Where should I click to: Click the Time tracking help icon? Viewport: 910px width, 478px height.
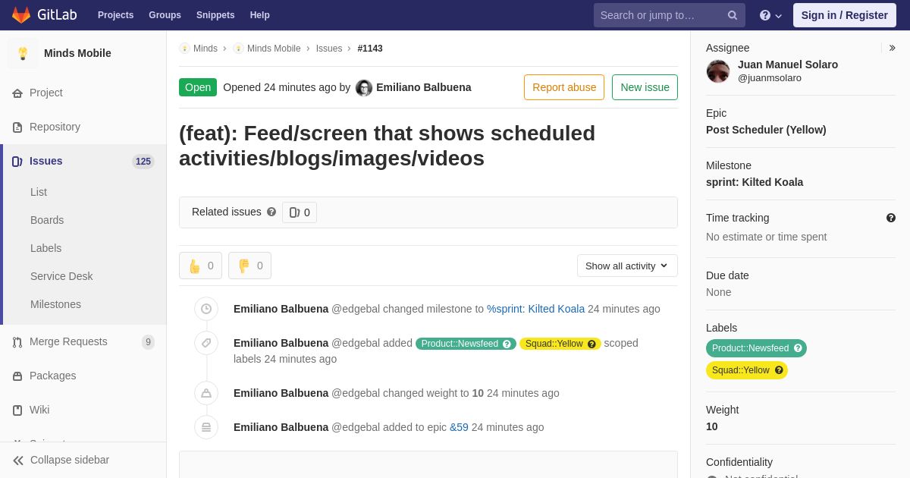(891, 218)
